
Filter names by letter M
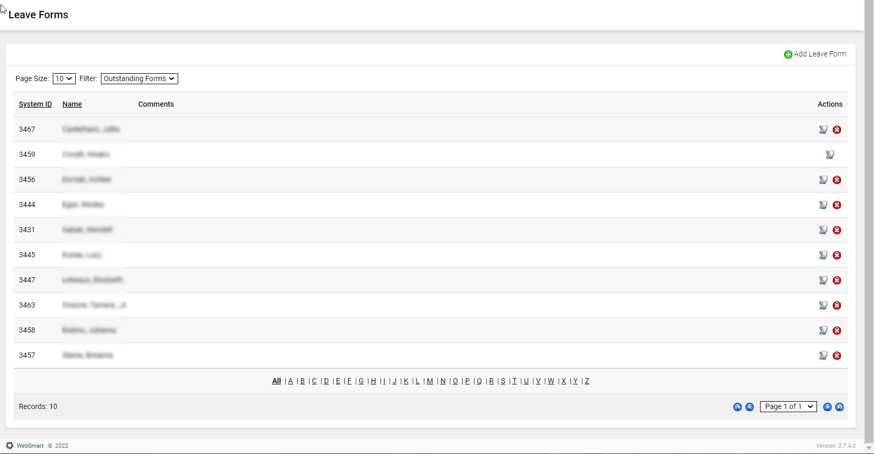click(x=430, y=381)
